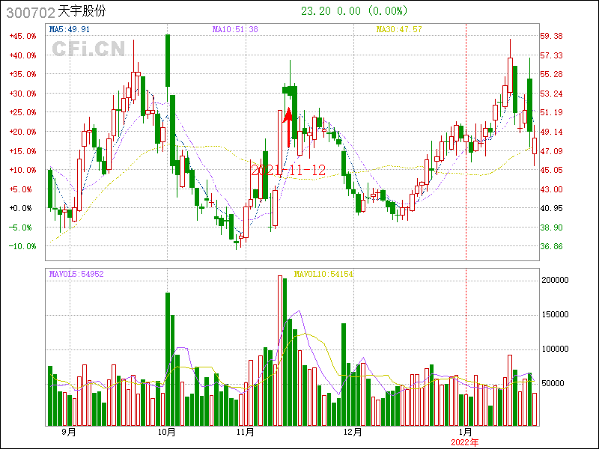The height and width of the screenshot is (449, 599).
Task: Click the 11月 label on time axis
Action: (246, 433)
